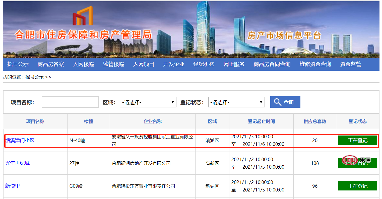Click the 项目名称 column header

point(35,121)
